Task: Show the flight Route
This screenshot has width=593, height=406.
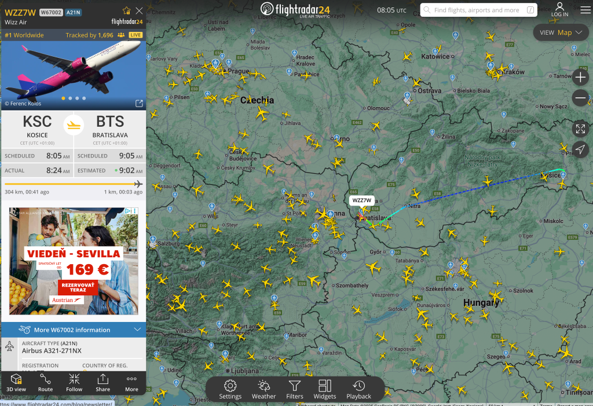Action: [45, 382]
